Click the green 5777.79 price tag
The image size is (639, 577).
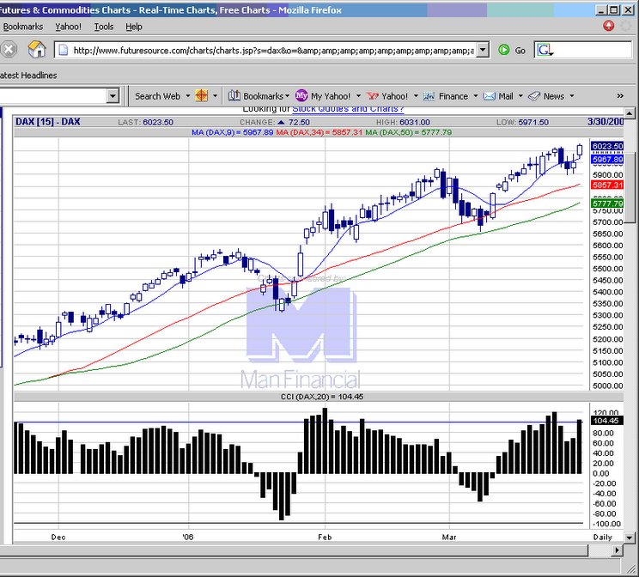coord(607,203)
